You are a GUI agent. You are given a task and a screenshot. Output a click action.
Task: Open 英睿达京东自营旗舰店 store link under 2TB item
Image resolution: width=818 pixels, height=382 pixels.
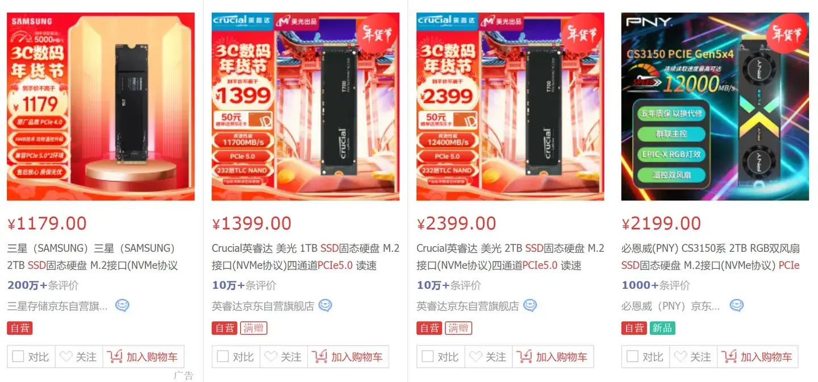(x=468, y=306)
